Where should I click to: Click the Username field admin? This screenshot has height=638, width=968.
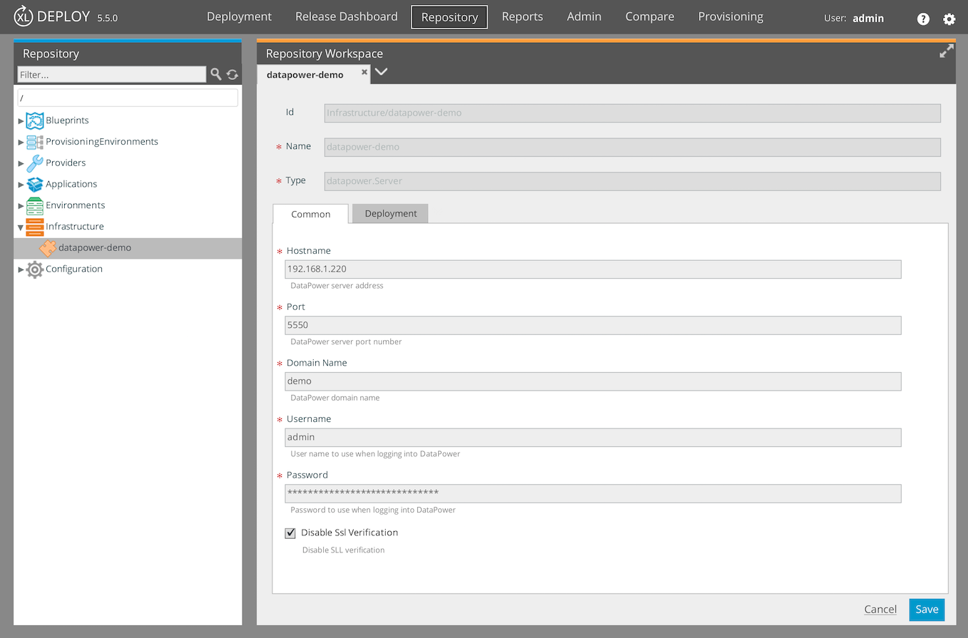[x=593, y=437]
